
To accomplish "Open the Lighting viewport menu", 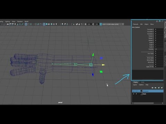I will (8, 21).
